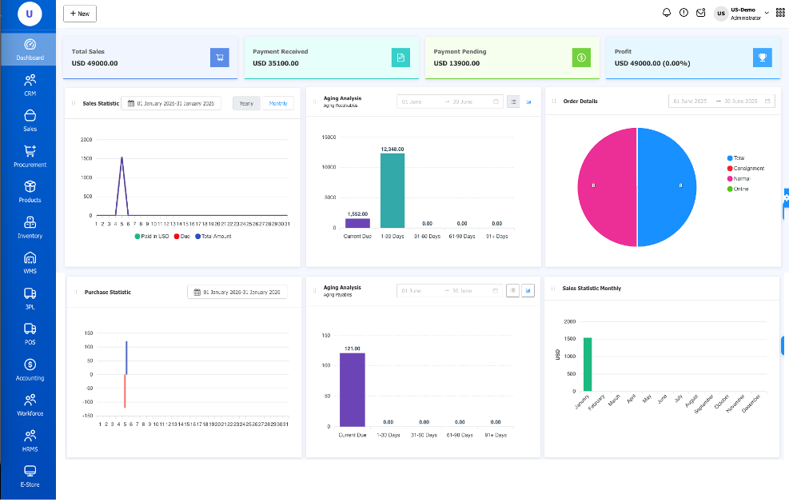Click the New button
The image size is (789, 502).
pos(80,14)
